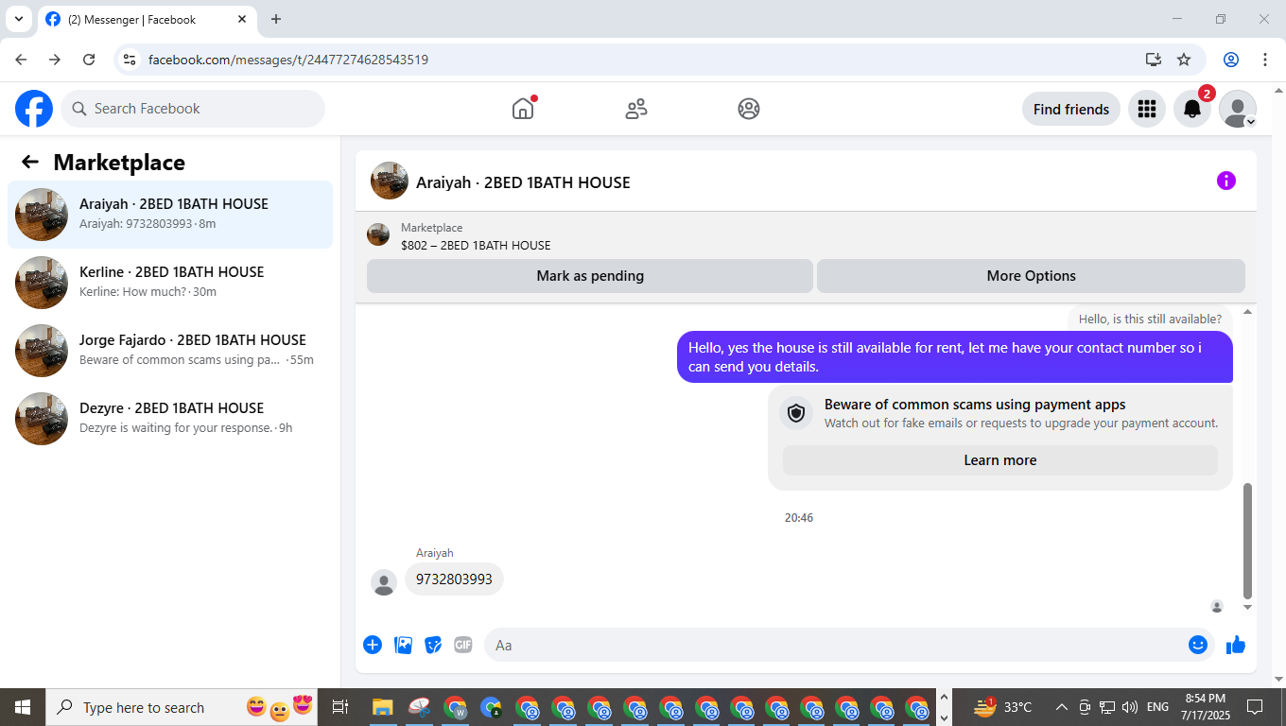Open the Friends icon in top navigation

pyautogui.click(x=636, y=109)
